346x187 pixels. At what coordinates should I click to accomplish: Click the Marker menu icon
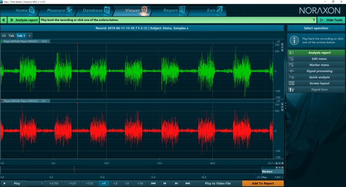[x=292, y=65]
